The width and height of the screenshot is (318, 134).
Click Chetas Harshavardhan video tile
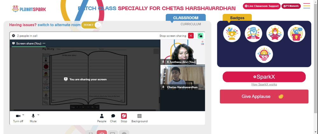(183, 77)
